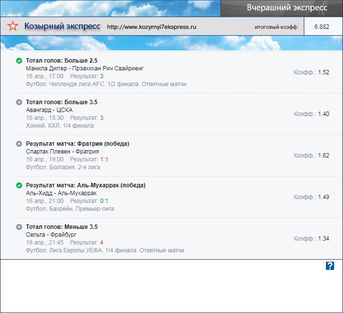Image resolution: width=343 pixels, height=313 pixels.
Task: Click grey cross icon for Сельта - Фрайбург bet
Action: (19, 227)
